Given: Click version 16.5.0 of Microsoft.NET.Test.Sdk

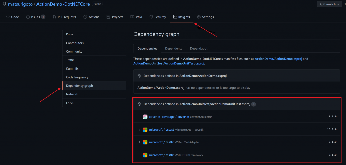Looking at the screenshot, I should tap(332, 130).
